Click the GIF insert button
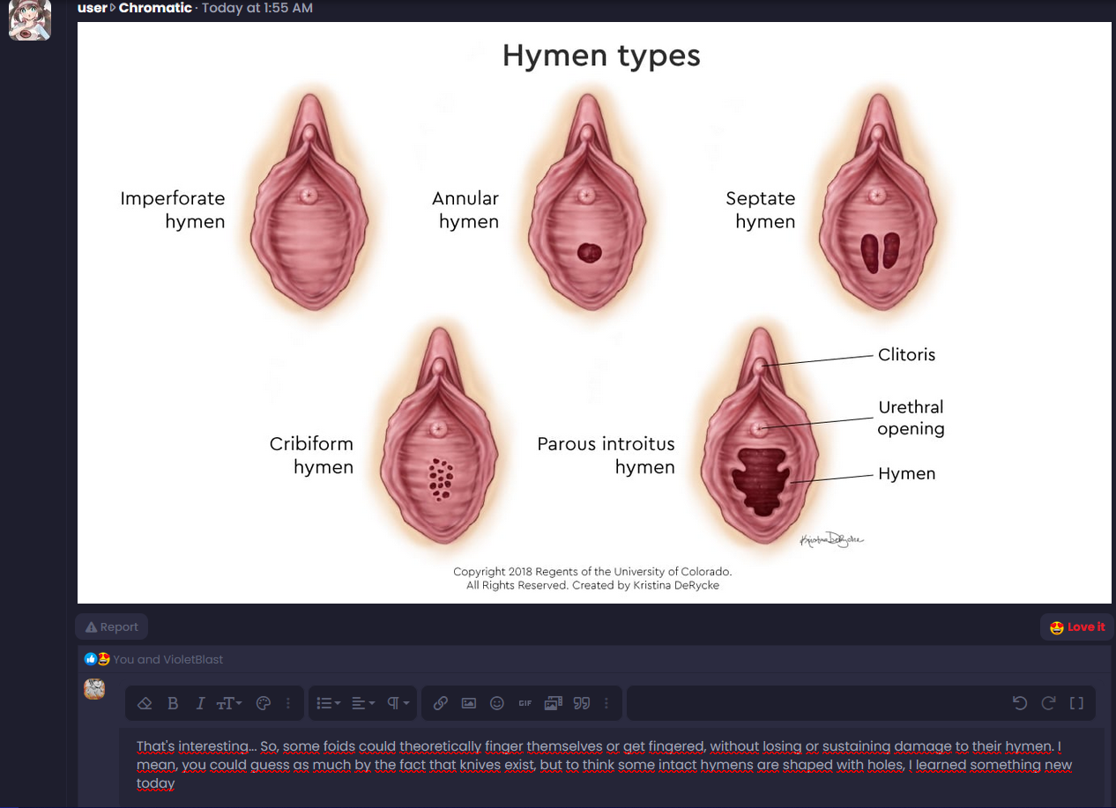Image resolution: width=1116 pixels, height=808 pixels. tap(525, 703)
